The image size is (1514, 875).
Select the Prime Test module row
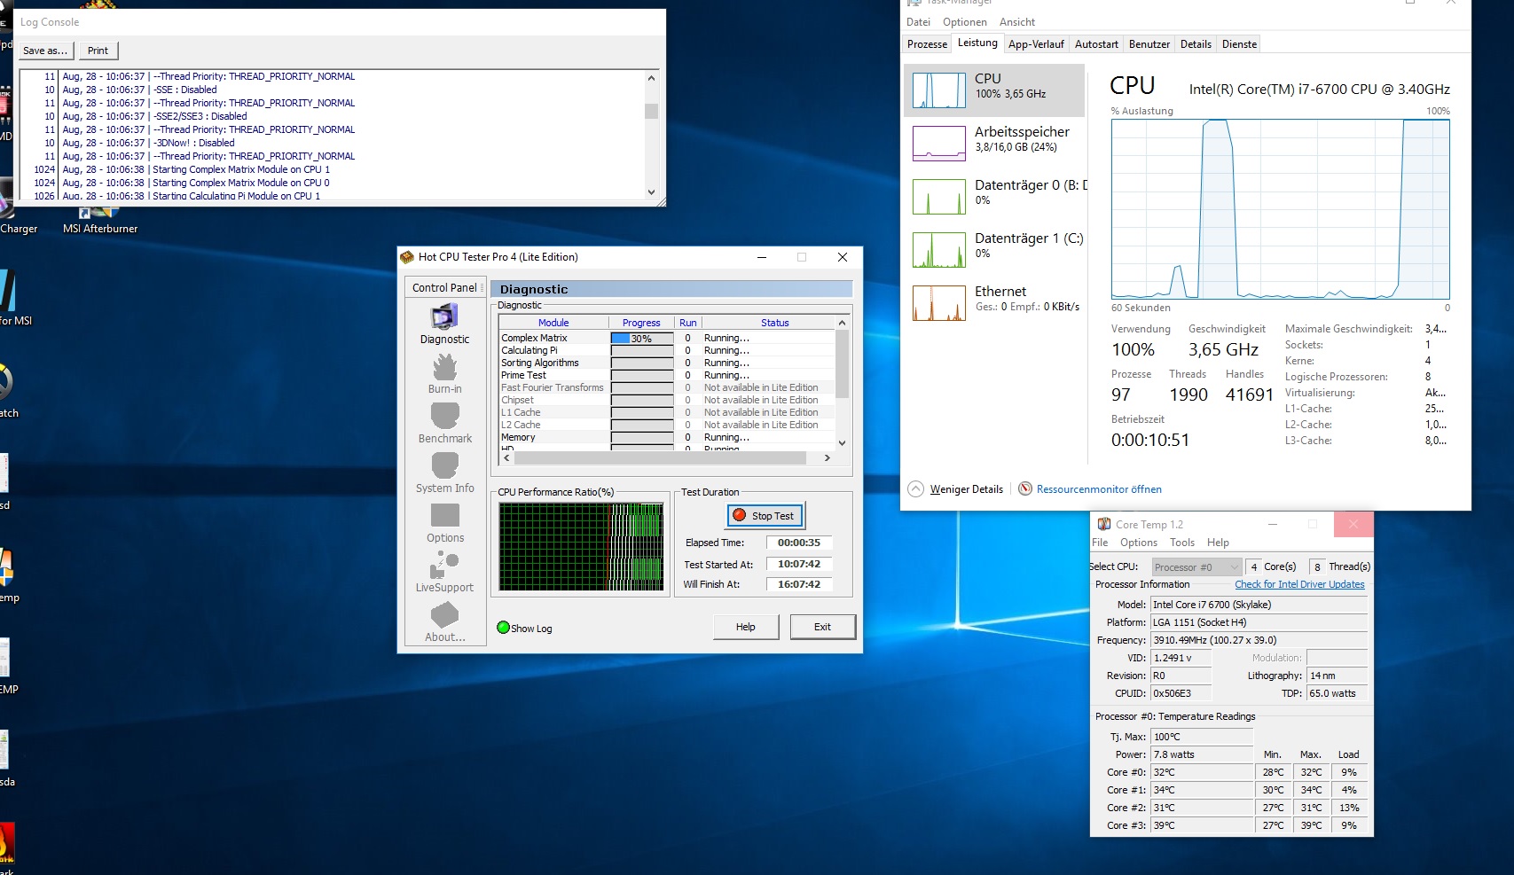point(667,376)
